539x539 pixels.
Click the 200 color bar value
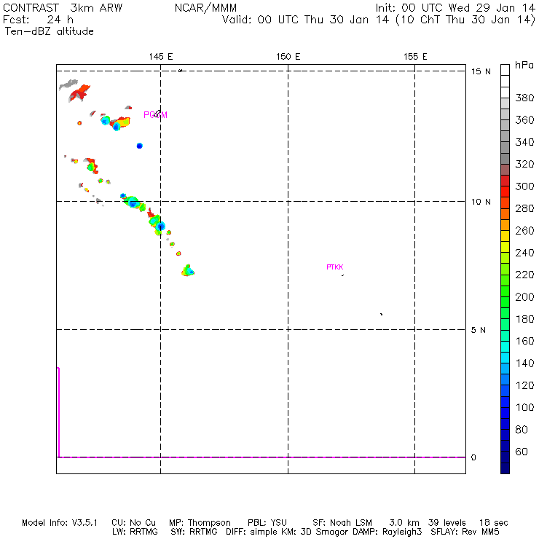[x=524, y=297]
